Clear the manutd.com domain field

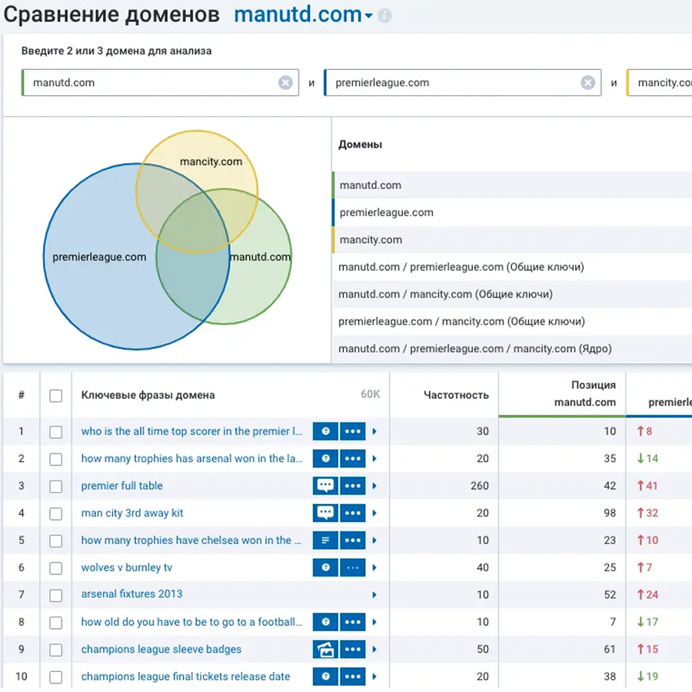pyautogui.click(x=285, y=83)
